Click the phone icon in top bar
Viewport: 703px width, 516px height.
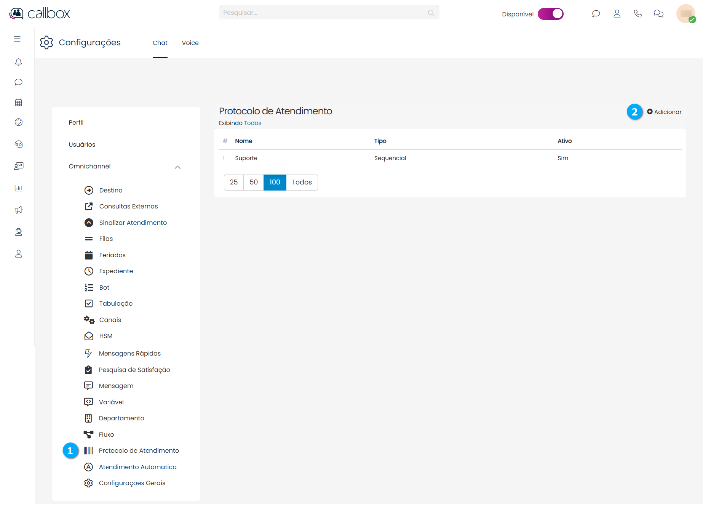coord(637,14)
